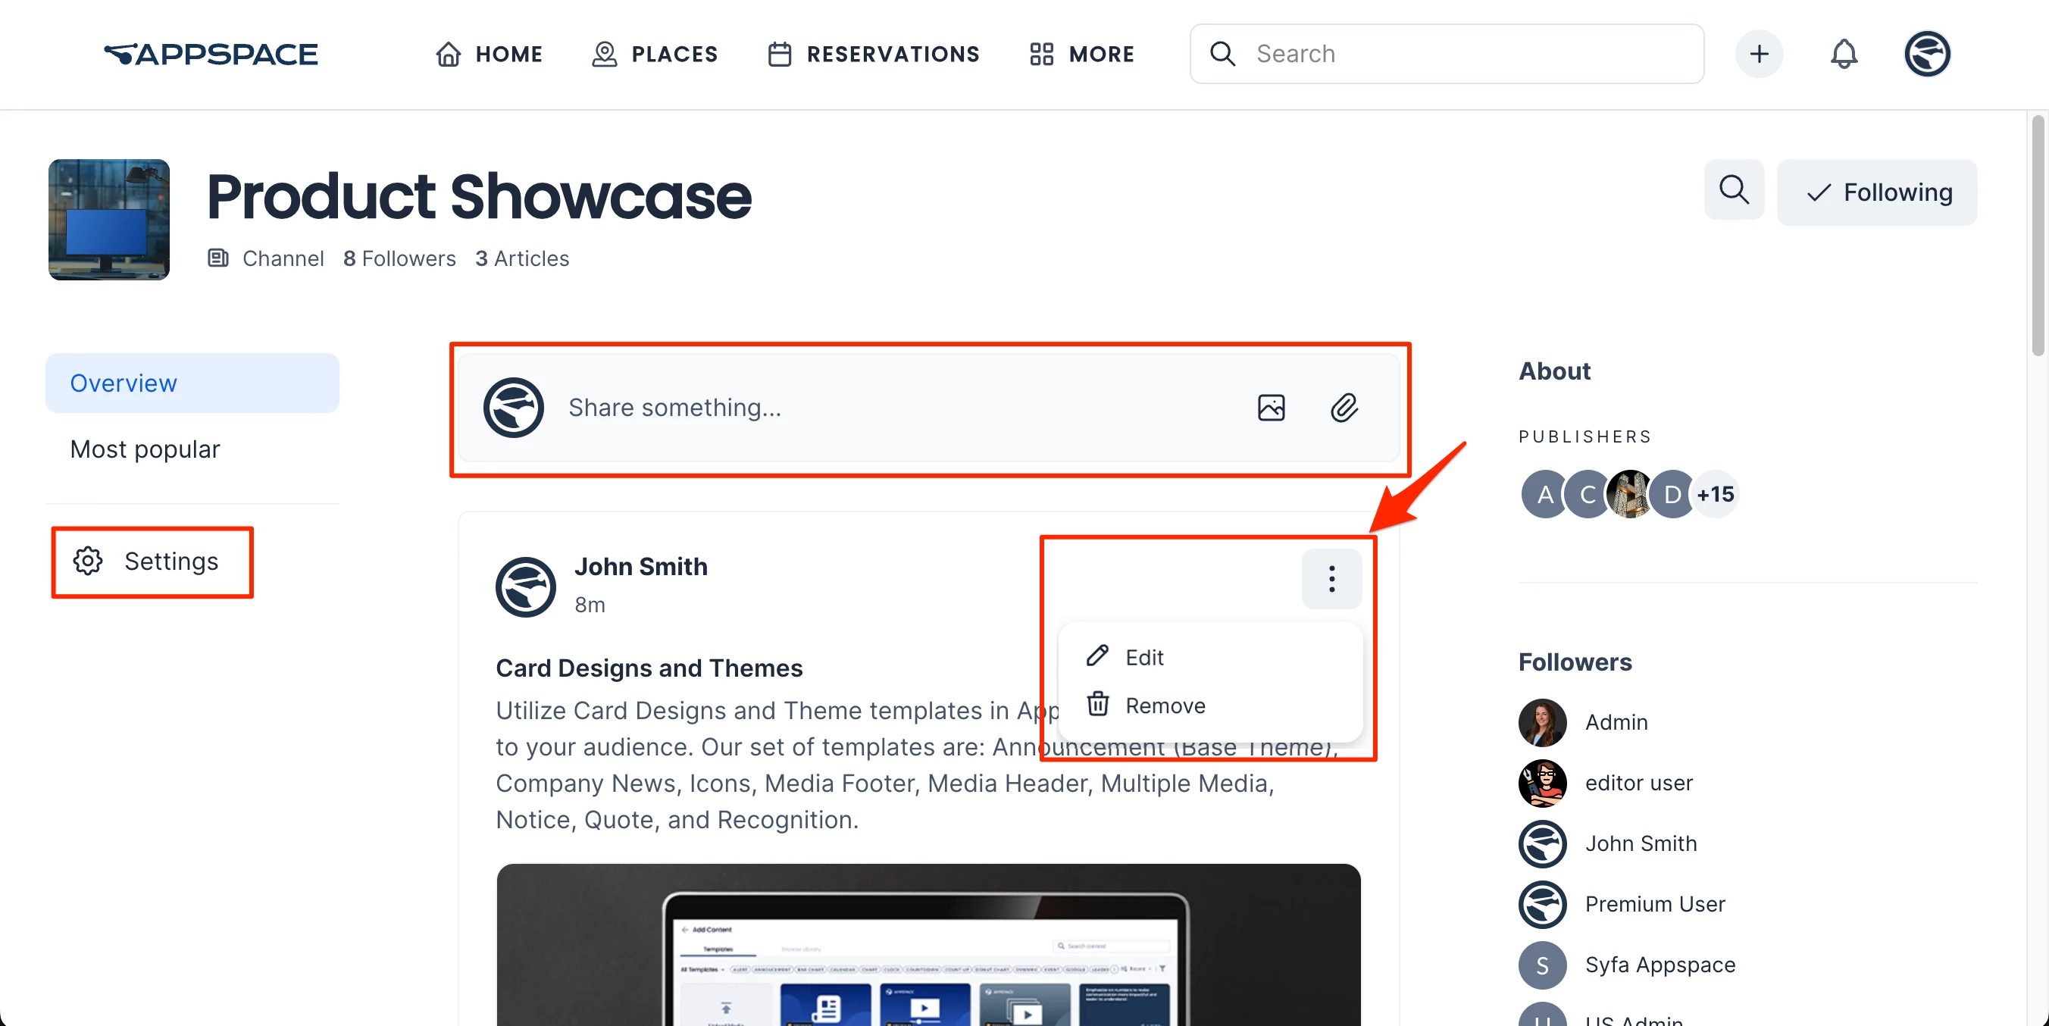Expand the +15 publishers list

coord(1715,494)
